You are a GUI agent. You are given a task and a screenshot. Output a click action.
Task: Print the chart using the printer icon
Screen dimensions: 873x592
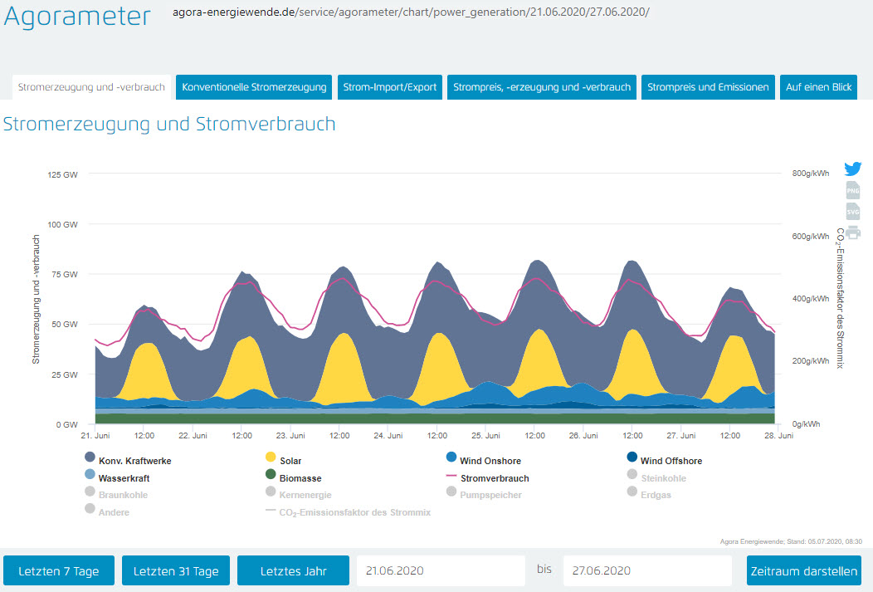click(852, 232)
